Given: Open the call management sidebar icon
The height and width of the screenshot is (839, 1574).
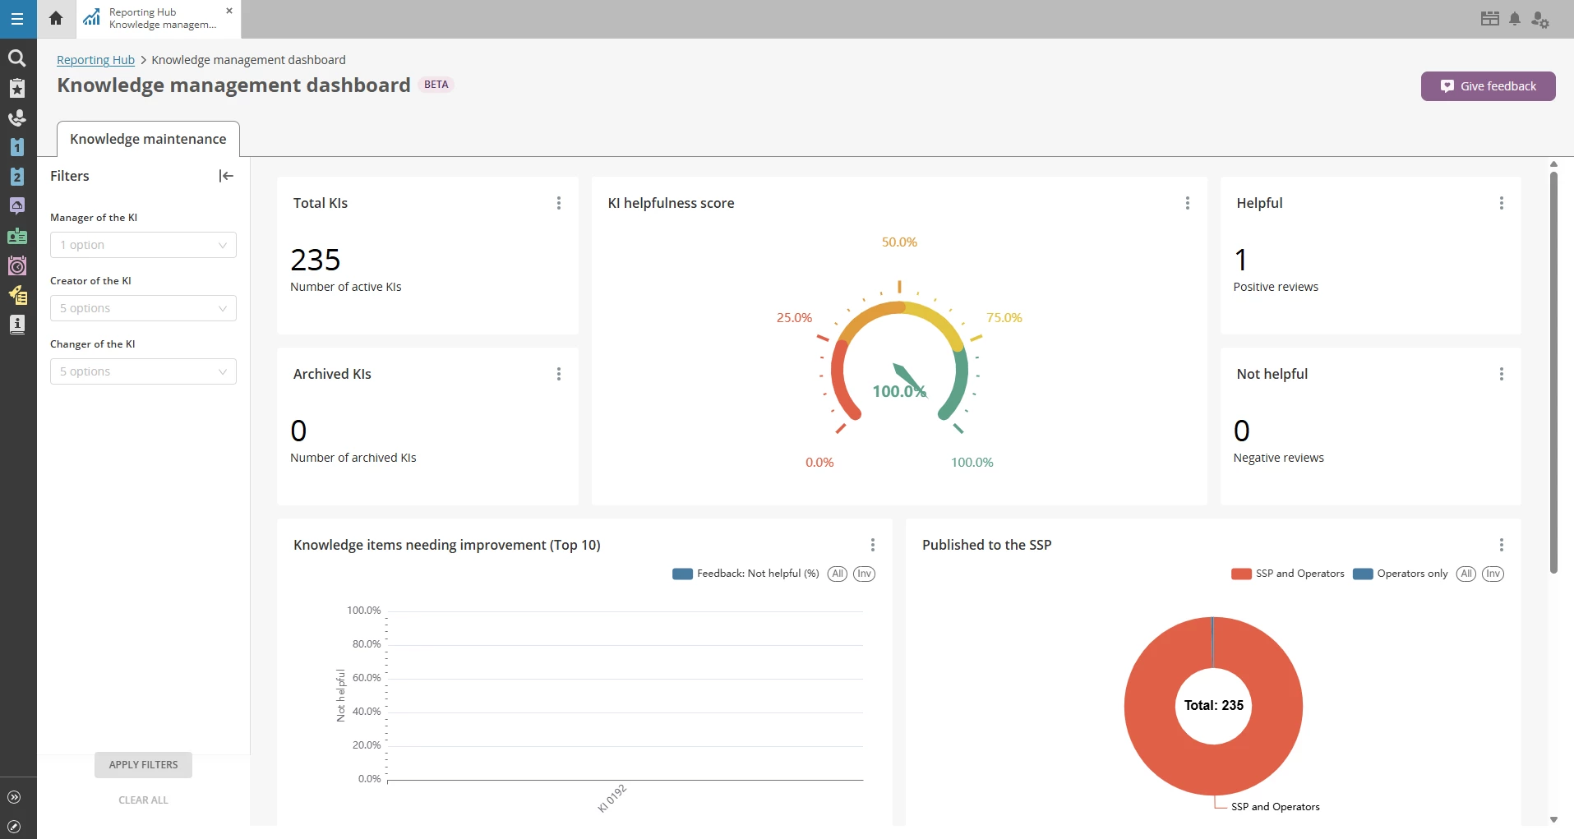Looking at the screenshot, I should tap(16, 118).
